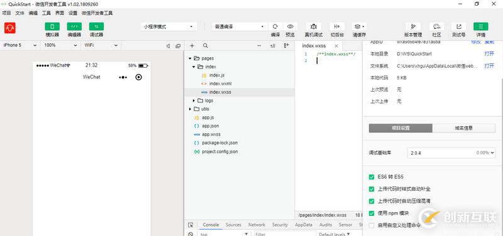The height and width of the screenshot is (236, 503).
Task: Enable the 启用自定义处理命令 checkbox
Action: click(372, 225)
